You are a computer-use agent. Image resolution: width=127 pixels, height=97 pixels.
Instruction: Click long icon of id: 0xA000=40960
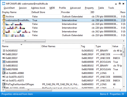pyautogui.click(x=4, y=73)
